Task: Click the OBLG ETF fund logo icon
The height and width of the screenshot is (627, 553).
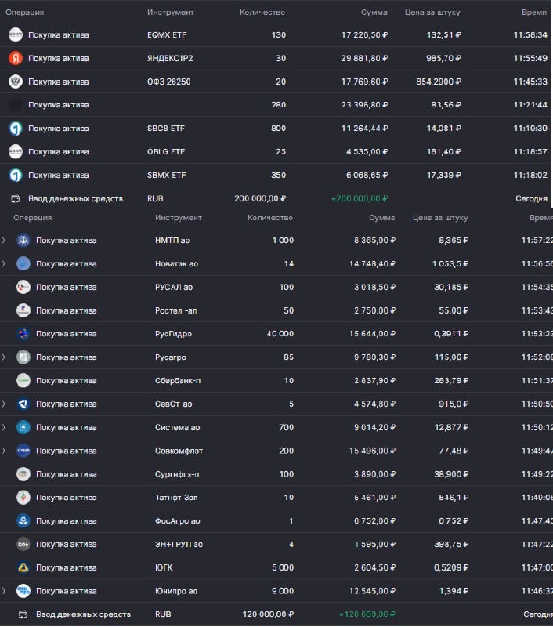Action: 16,151
